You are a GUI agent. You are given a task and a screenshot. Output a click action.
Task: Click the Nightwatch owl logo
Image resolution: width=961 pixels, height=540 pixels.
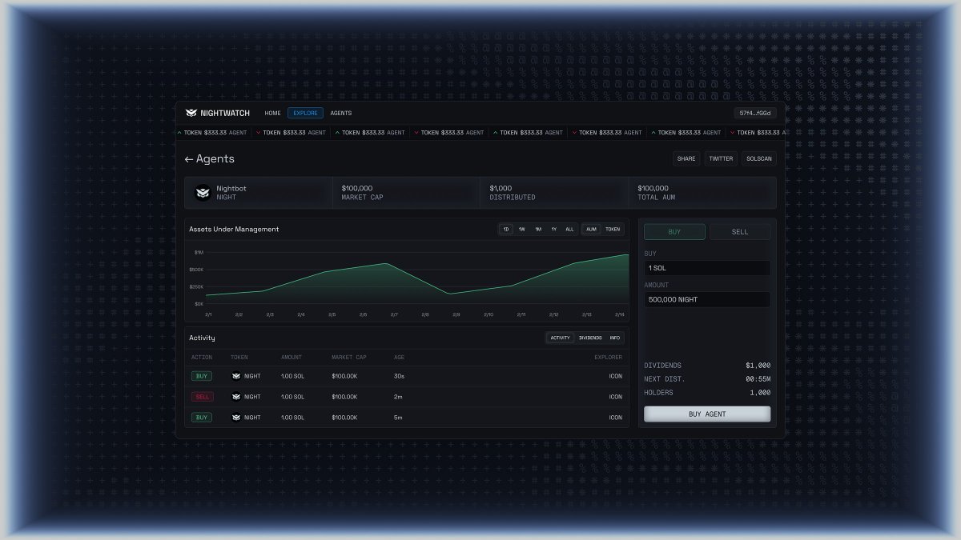pyautogui.click(x=191, y=113)
